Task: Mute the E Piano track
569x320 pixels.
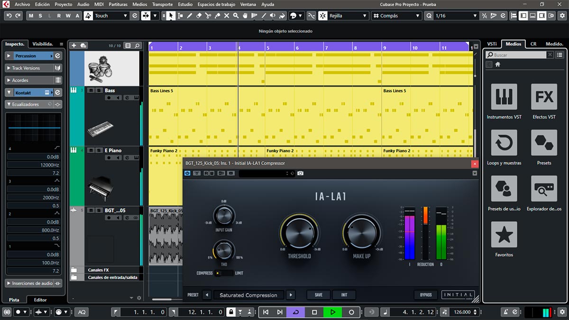Action: [x=91, y=150]
